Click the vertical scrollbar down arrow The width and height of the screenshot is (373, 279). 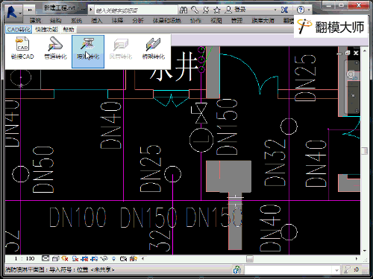(x=365, y=251)
